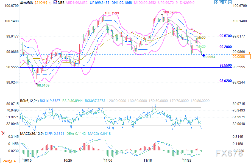Image resolution: width=251 pixels, height=163 pixels.
Task: Select the DBB indicator name label
Action: [60, 2]
